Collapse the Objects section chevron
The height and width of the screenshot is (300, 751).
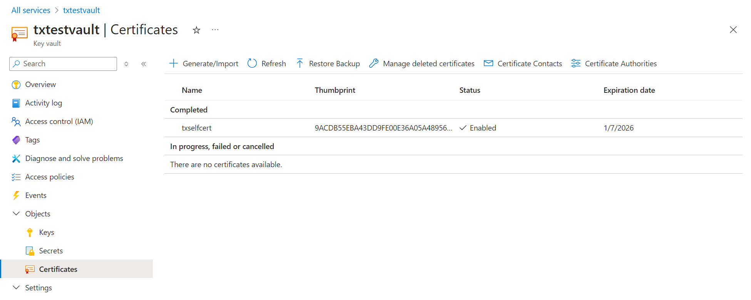click(16, 213)
